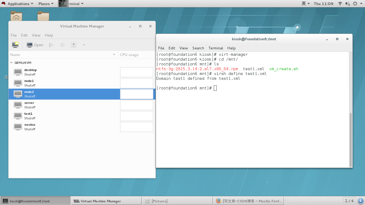The width and height of the screenshot is (365, 205).
Task: Open the column options arrow beside Name
Action: click(x=114, y=55)
